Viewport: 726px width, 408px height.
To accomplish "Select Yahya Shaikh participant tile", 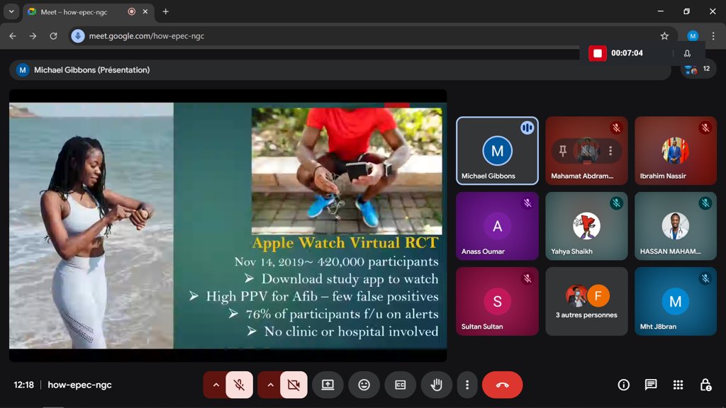I will tap(586, 226).
